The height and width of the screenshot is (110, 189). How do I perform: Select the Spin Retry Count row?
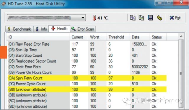87,78
